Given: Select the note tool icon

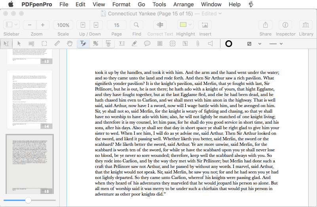Looking at the screenshot, I should coord(160,43).
